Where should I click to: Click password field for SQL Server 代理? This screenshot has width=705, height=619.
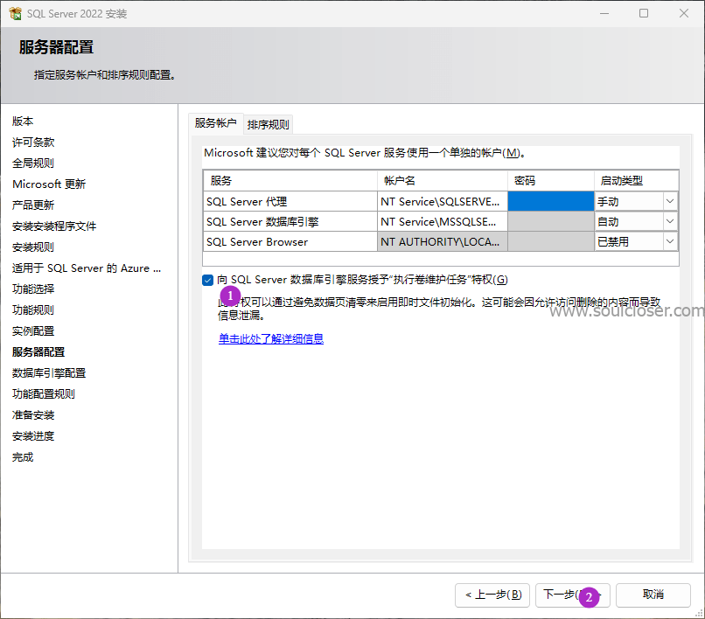(551, 201)
